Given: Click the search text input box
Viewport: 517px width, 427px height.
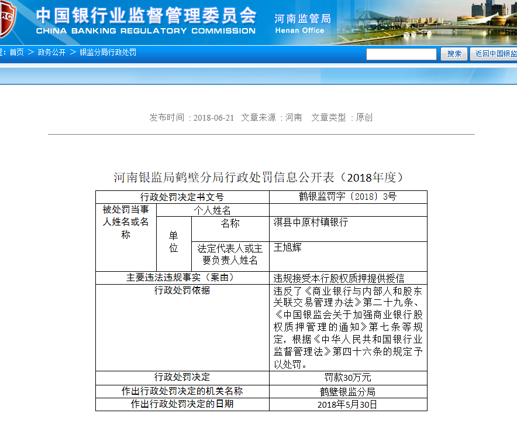Looking at the screenshot, I should coord(401,54).
